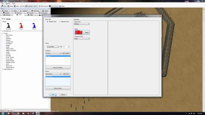Toggle Highlight Objects in the toolbar
Screen dimensions: 205x115
[31, 6]
